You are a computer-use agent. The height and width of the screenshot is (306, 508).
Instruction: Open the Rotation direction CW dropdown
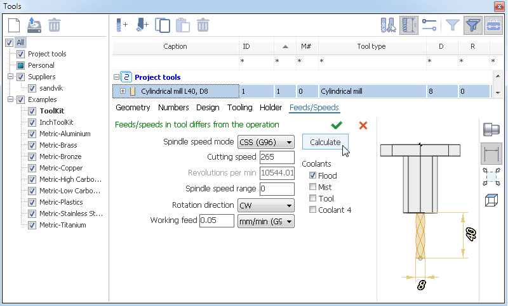[x=266, y=205]
